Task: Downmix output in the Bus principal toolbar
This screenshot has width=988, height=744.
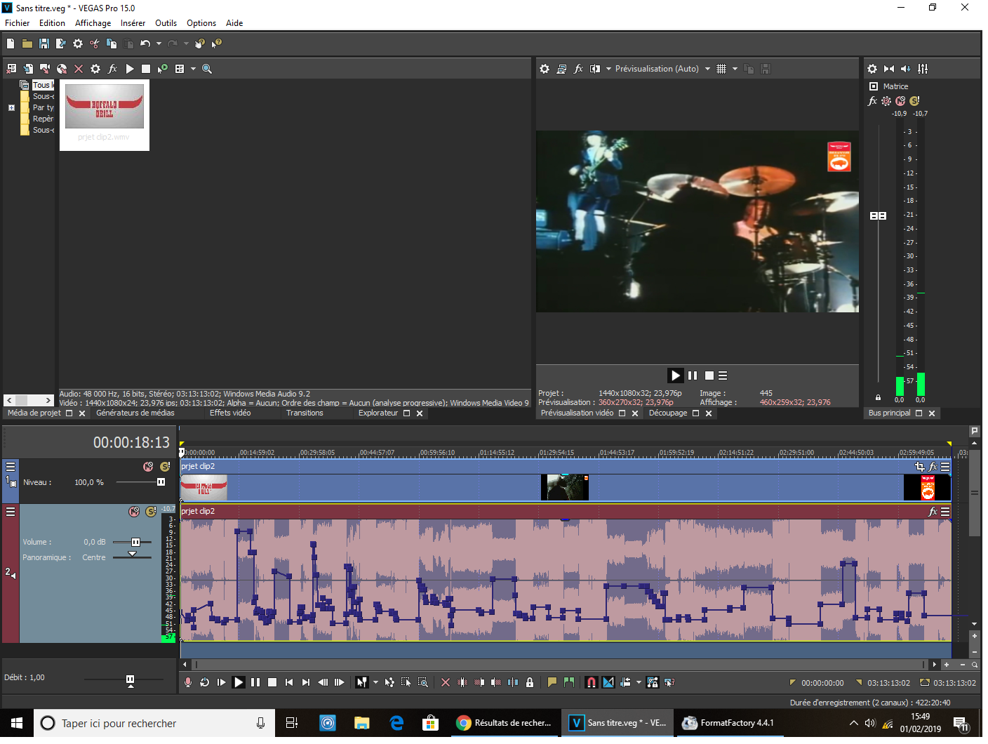Action: [x=889, y=69]
